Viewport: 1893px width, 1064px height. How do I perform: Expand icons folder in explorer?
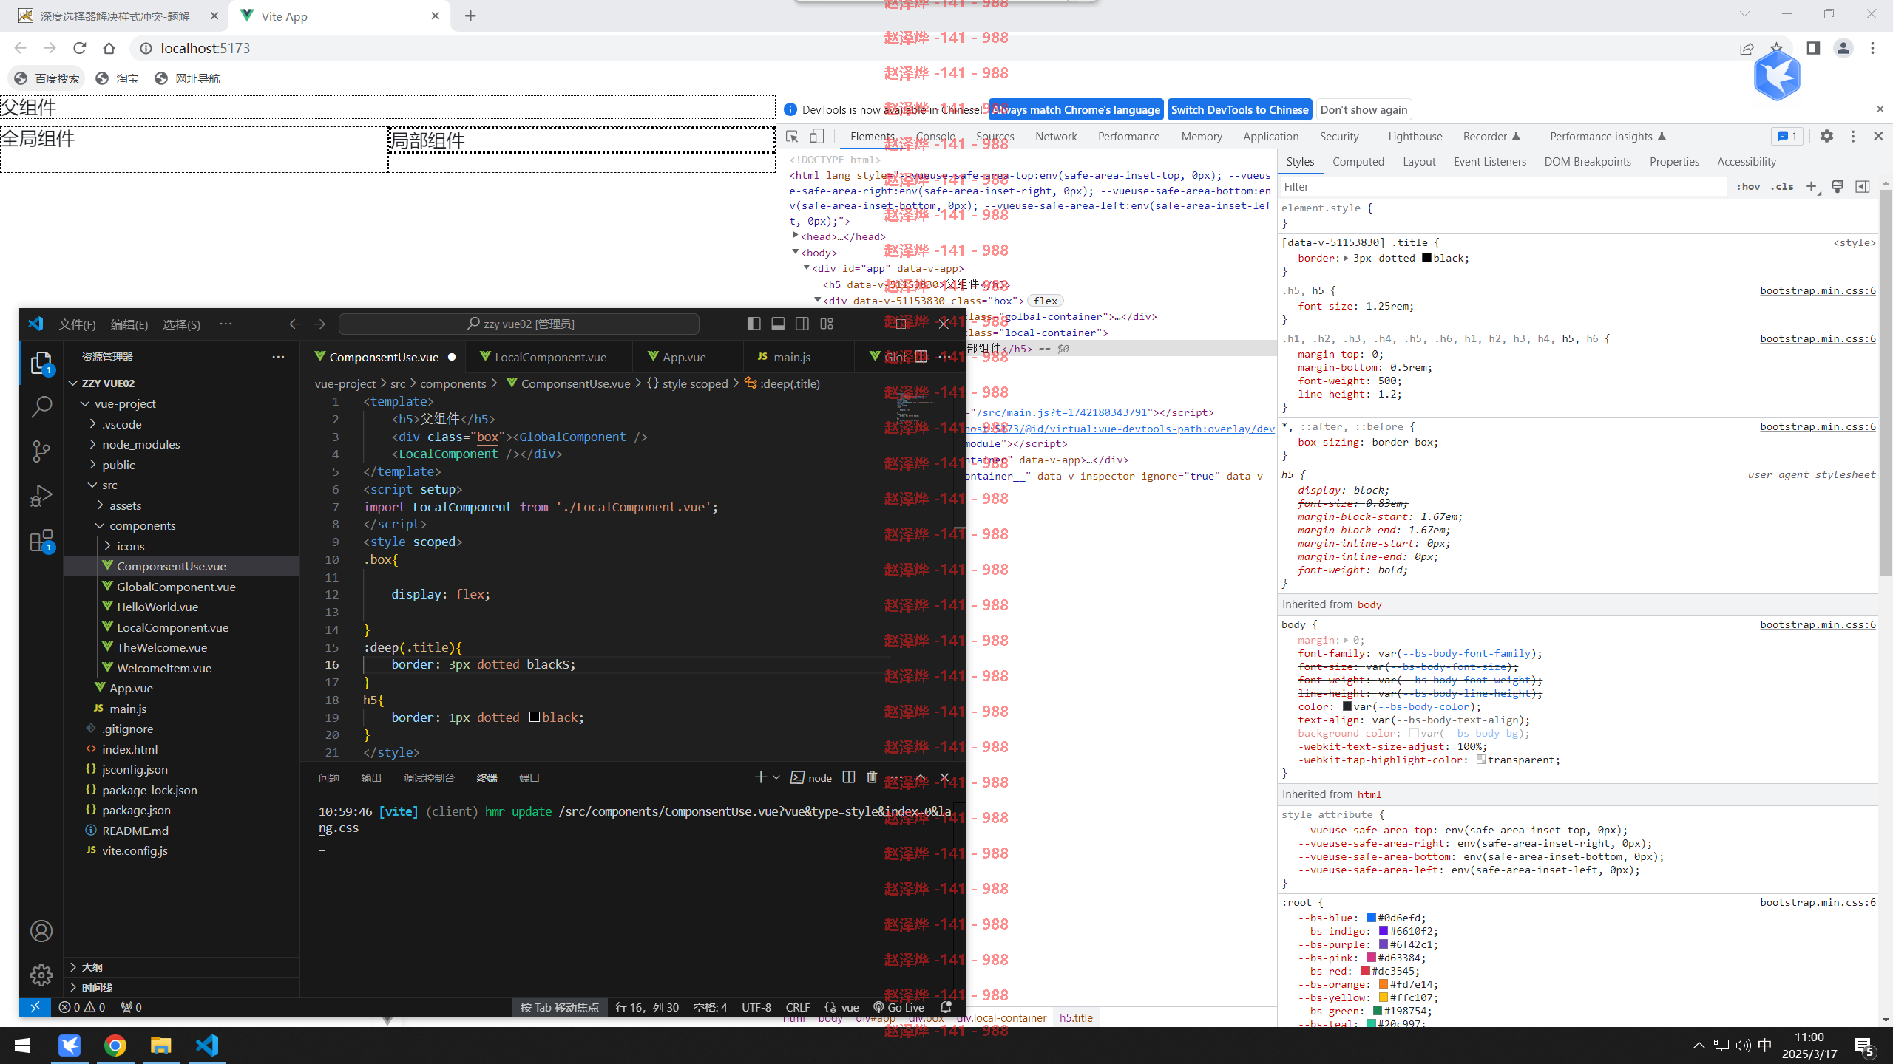[130, 546]
